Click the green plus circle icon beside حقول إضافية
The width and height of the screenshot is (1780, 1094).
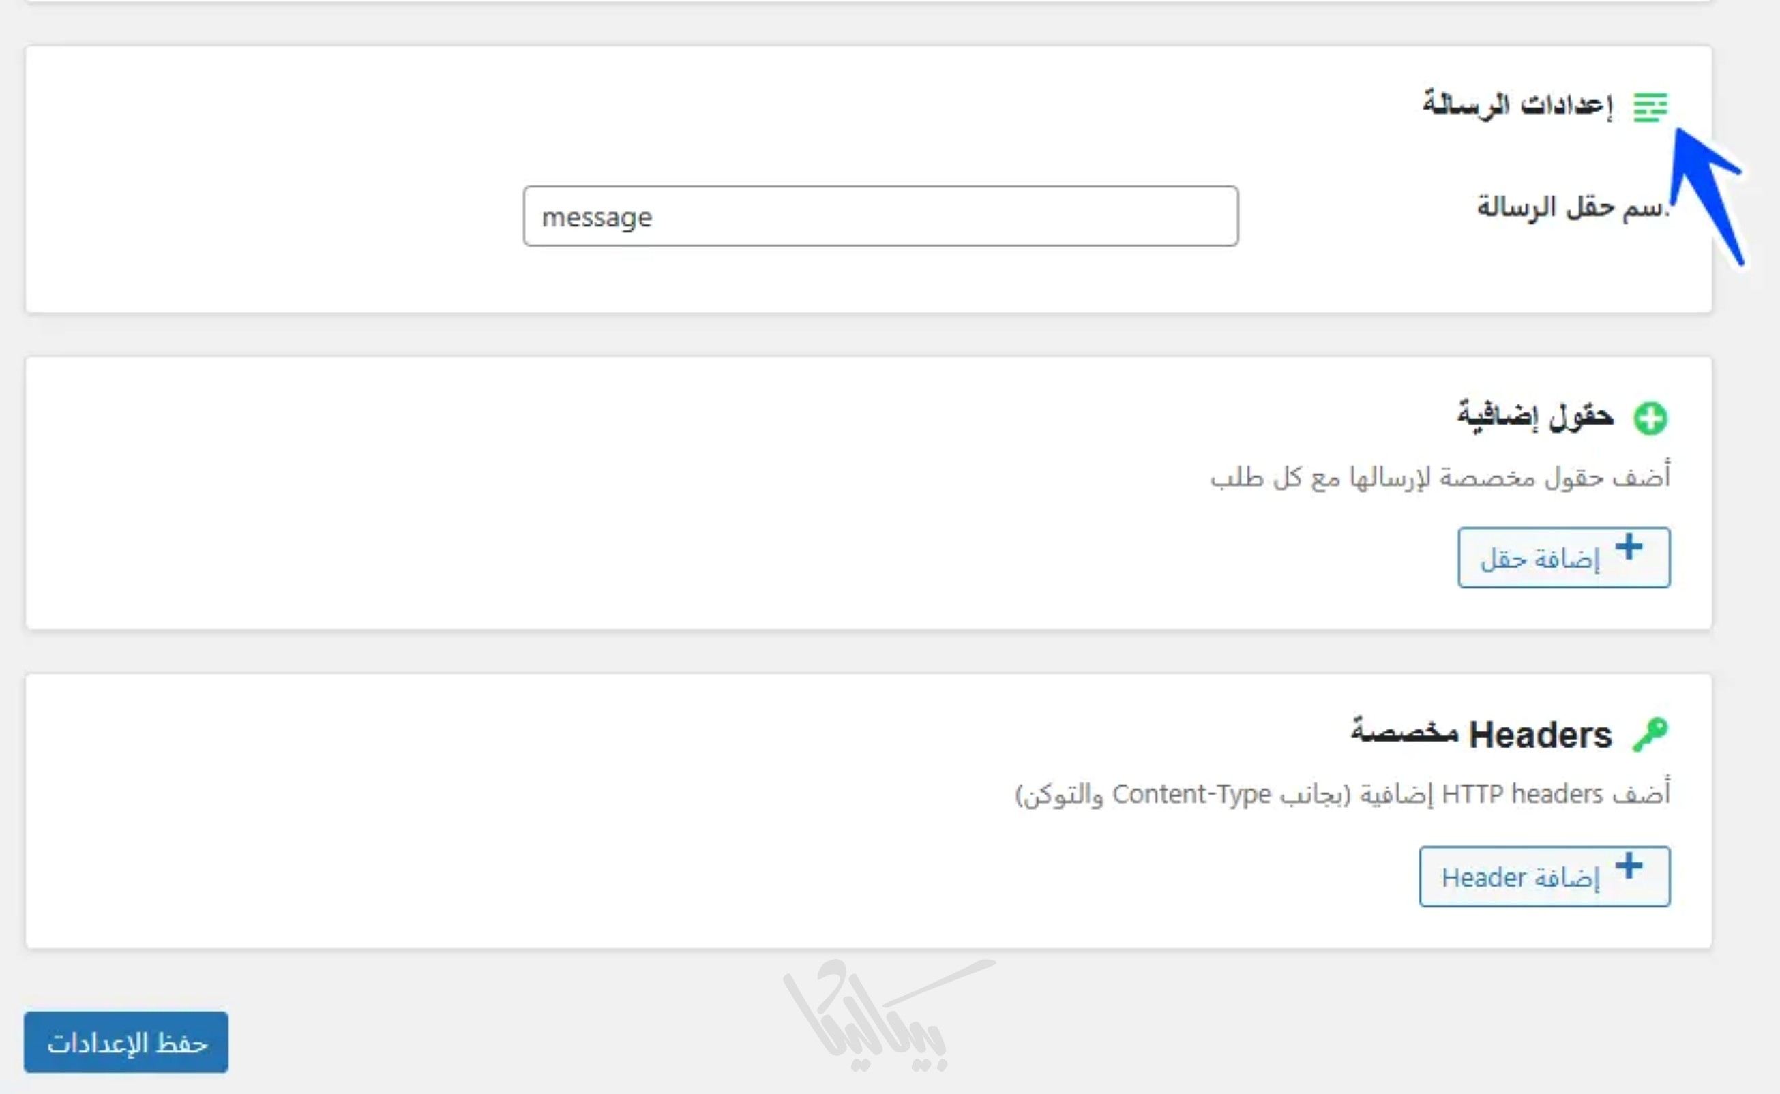[x=1650, y=419]
